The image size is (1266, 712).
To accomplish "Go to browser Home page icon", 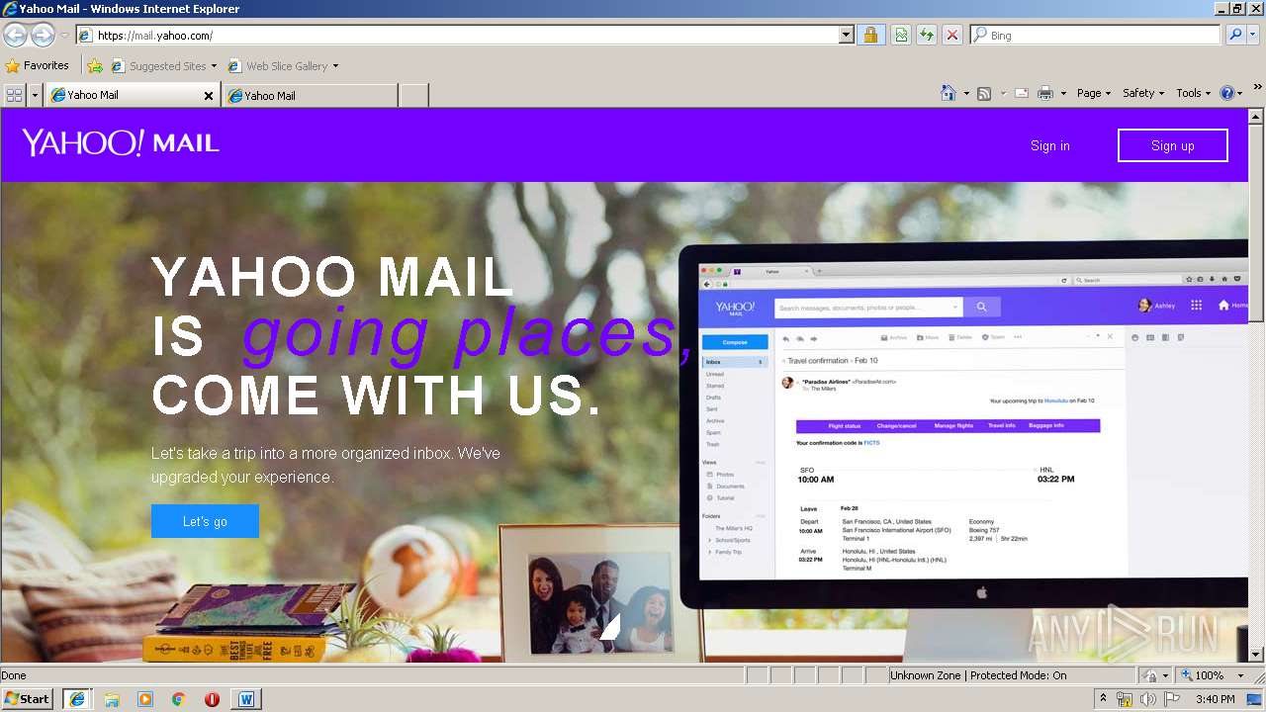I will click(949, 93).
